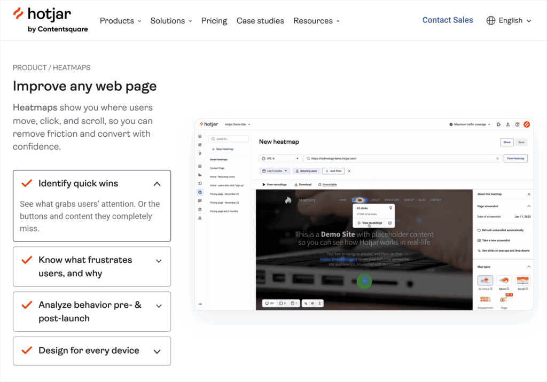
Task: Open the Last 6 months date dropdown
Action: [x=275, y=171]
